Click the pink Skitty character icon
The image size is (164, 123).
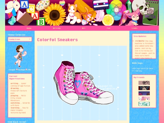point(133,18)
